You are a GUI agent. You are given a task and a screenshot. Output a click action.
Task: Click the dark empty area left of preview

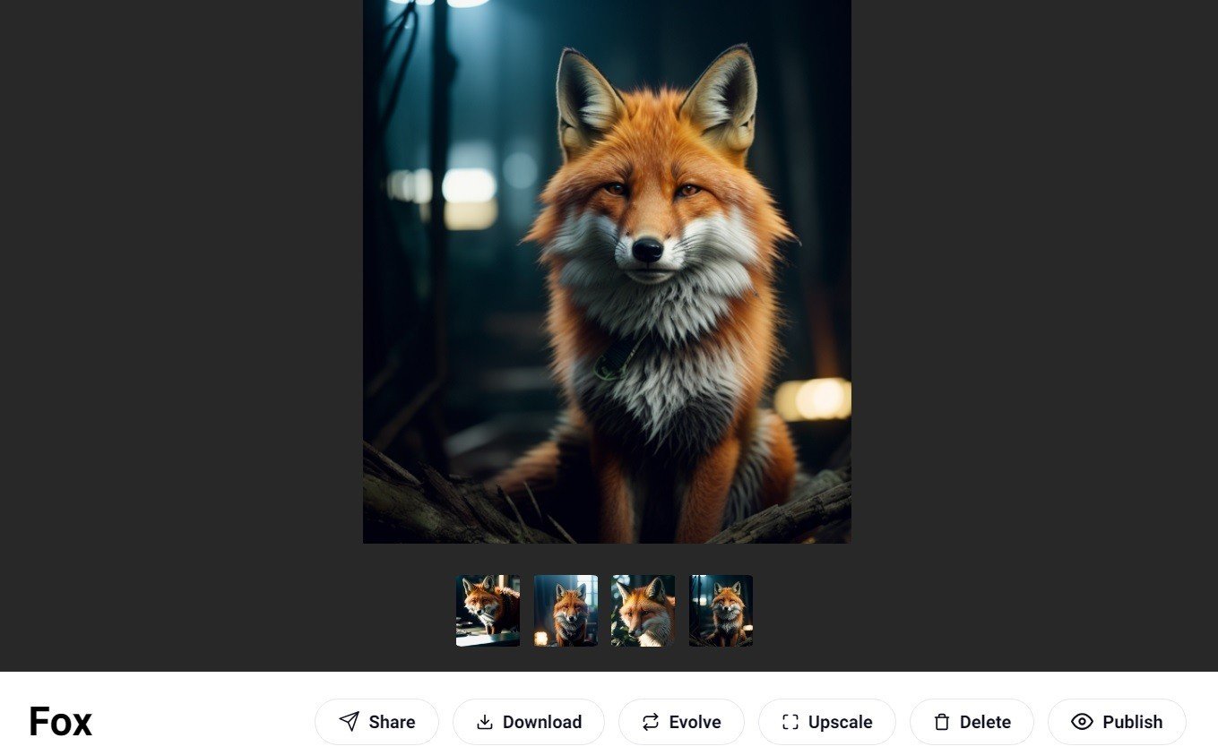coord(179,313)
